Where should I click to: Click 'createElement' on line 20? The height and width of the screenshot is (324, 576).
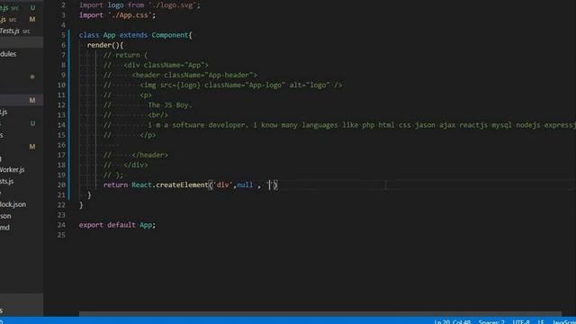[182, 184]
